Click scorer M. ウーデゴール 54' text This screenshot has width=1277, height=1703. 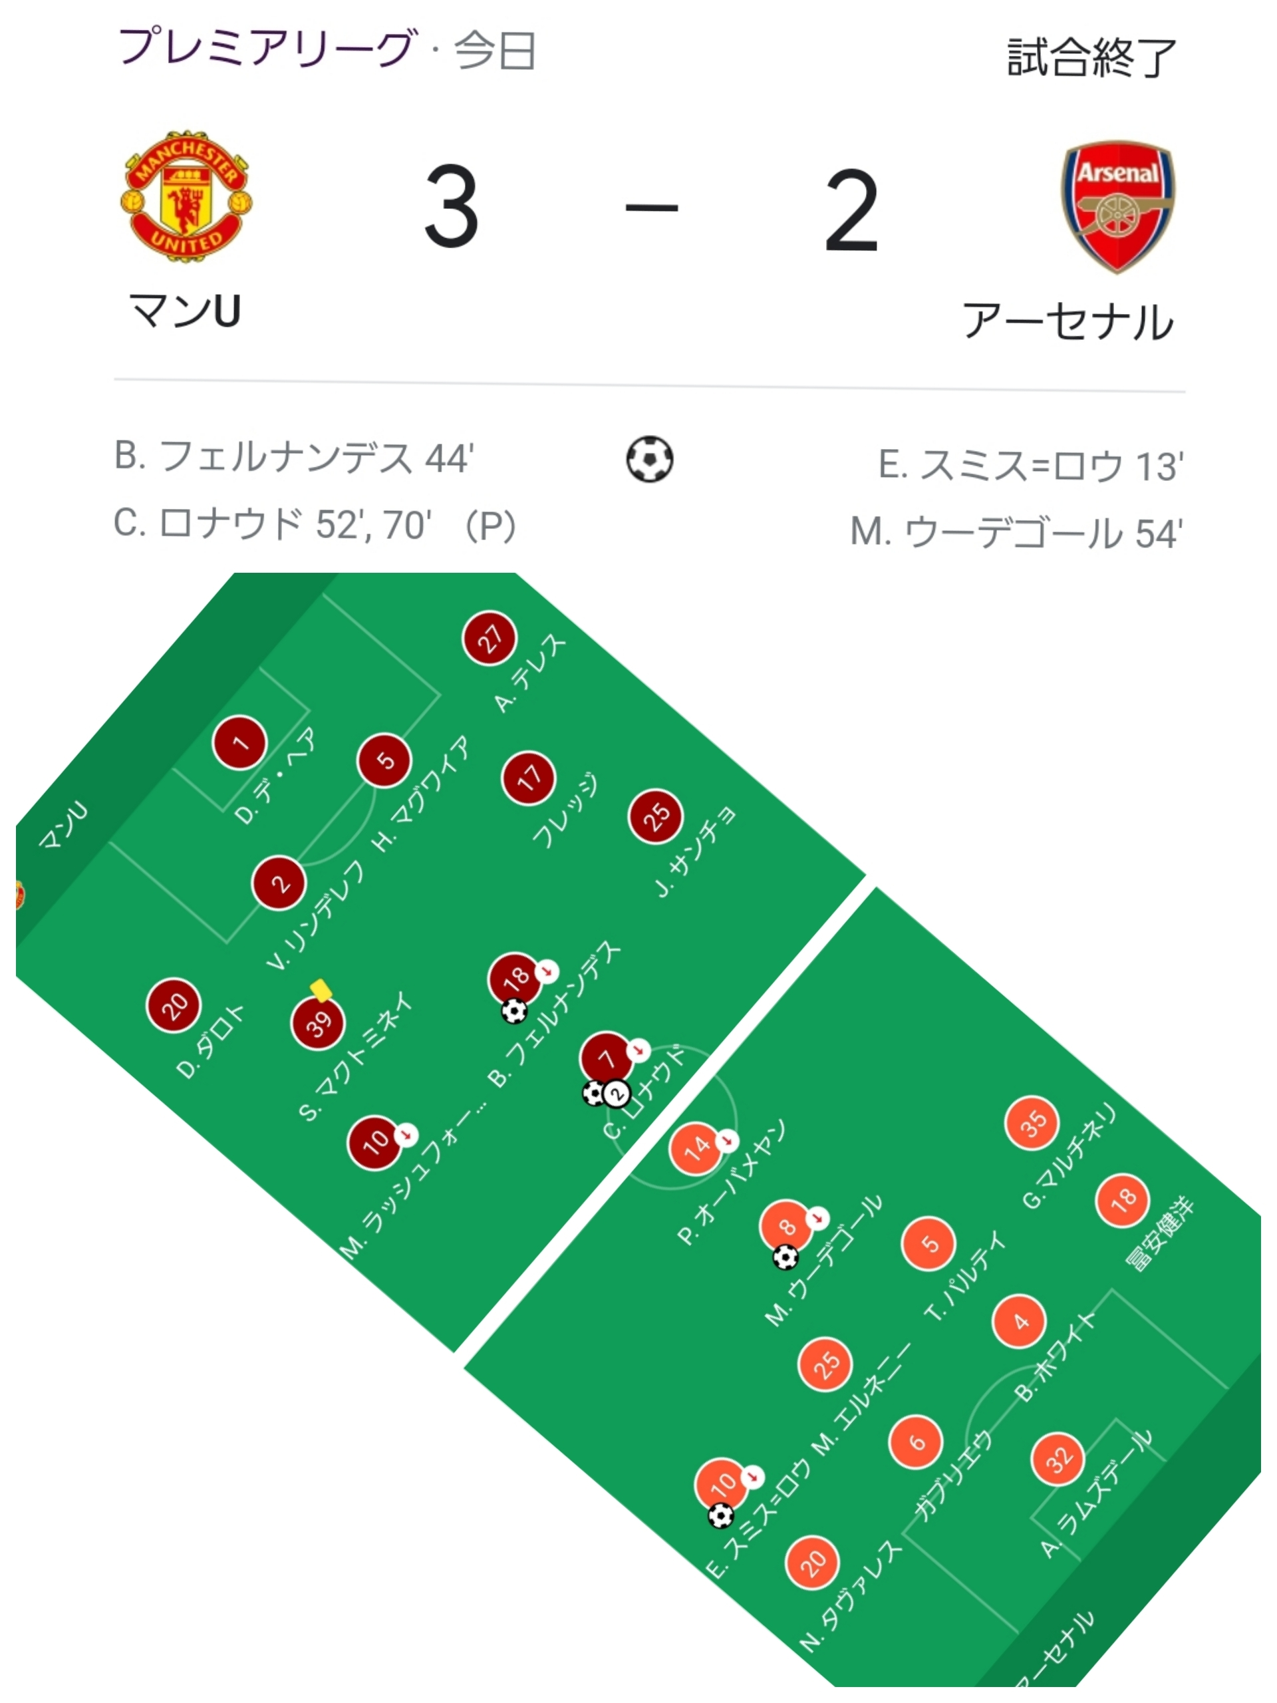click(1016, 533)
